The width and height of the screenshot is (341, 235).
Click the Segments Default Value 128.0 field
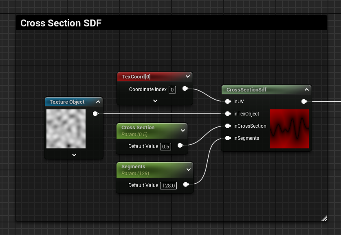[168, 185]
